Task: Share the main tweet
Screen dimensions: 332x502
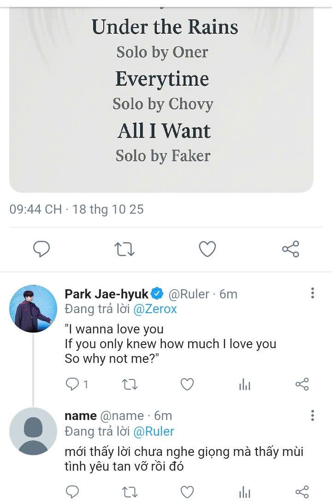Action: pos(290,249)
